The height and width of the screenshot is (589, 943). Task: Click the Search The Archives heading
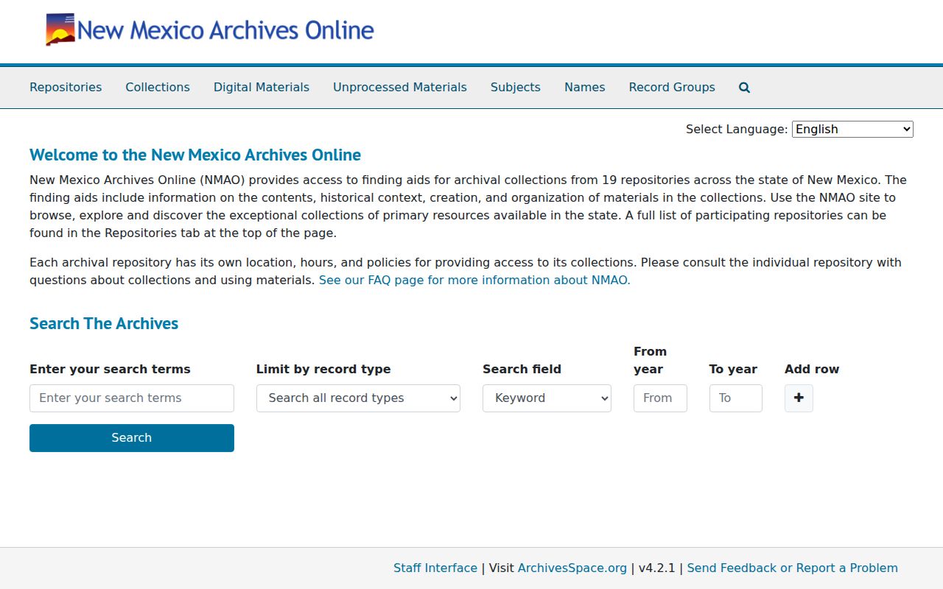pos(104,323)
